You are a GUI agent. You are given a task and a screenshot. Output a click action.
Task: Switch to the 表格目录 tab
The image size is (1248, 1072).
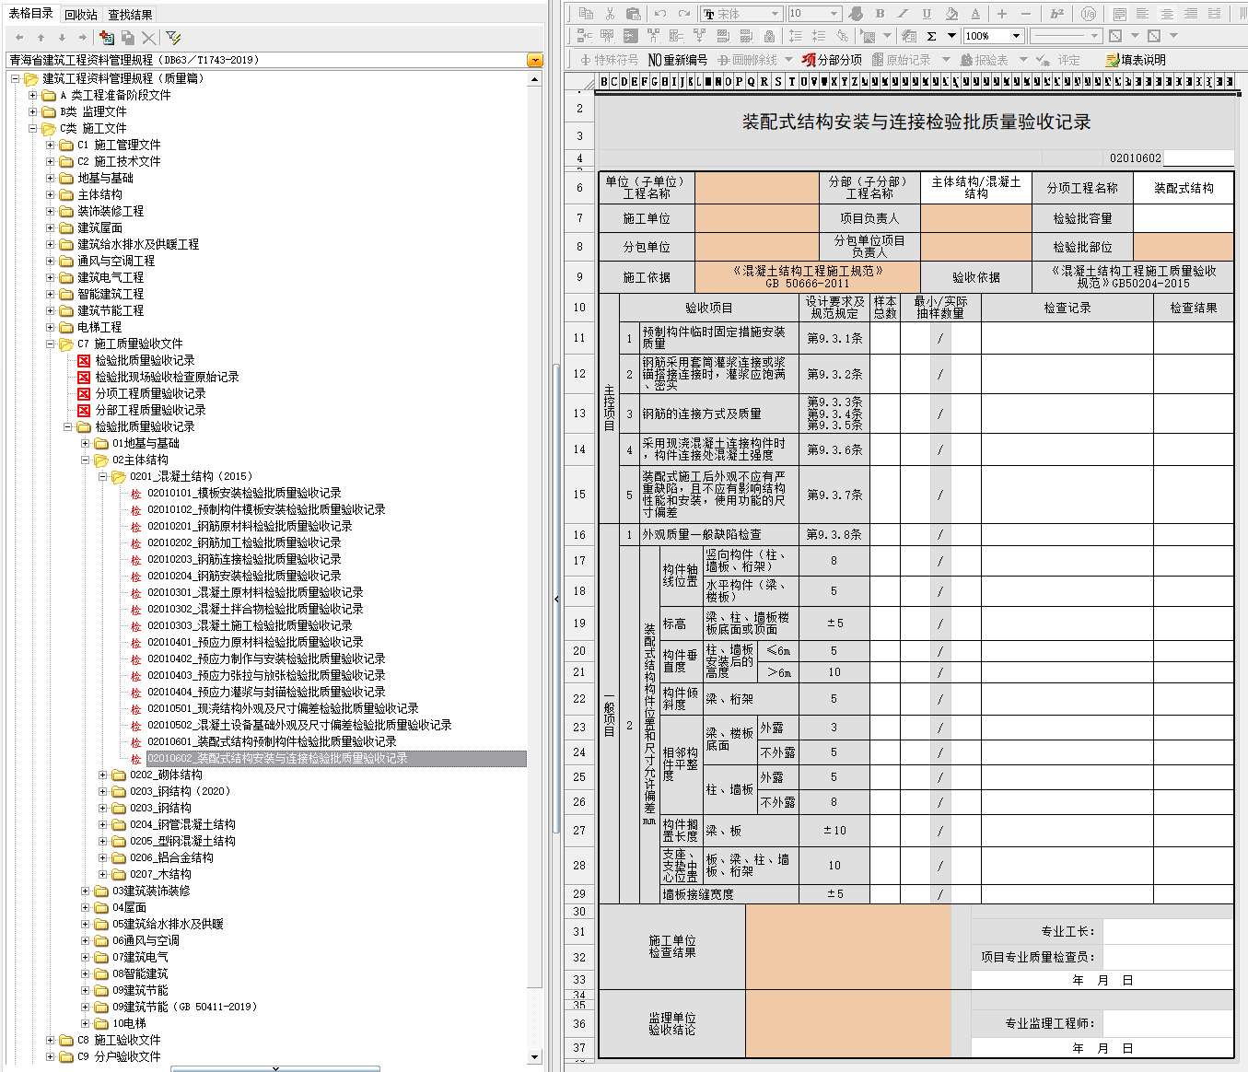[x=30, y=14]
